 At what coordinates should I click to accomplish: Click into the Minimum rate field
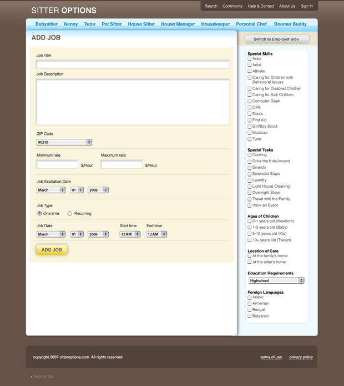(57, 165)
